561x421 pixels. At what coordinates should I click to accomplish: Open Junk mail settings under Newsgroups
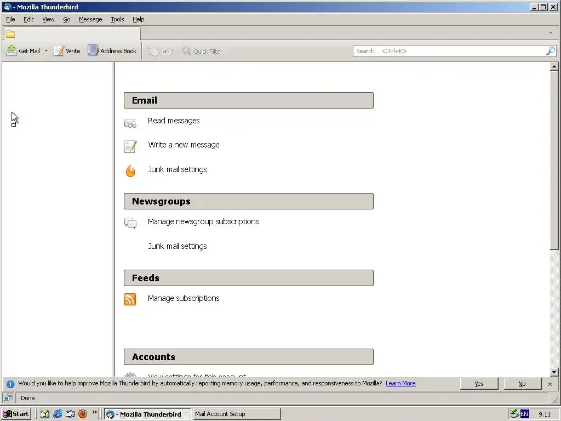pyautogui.click(x=177, y=246)
